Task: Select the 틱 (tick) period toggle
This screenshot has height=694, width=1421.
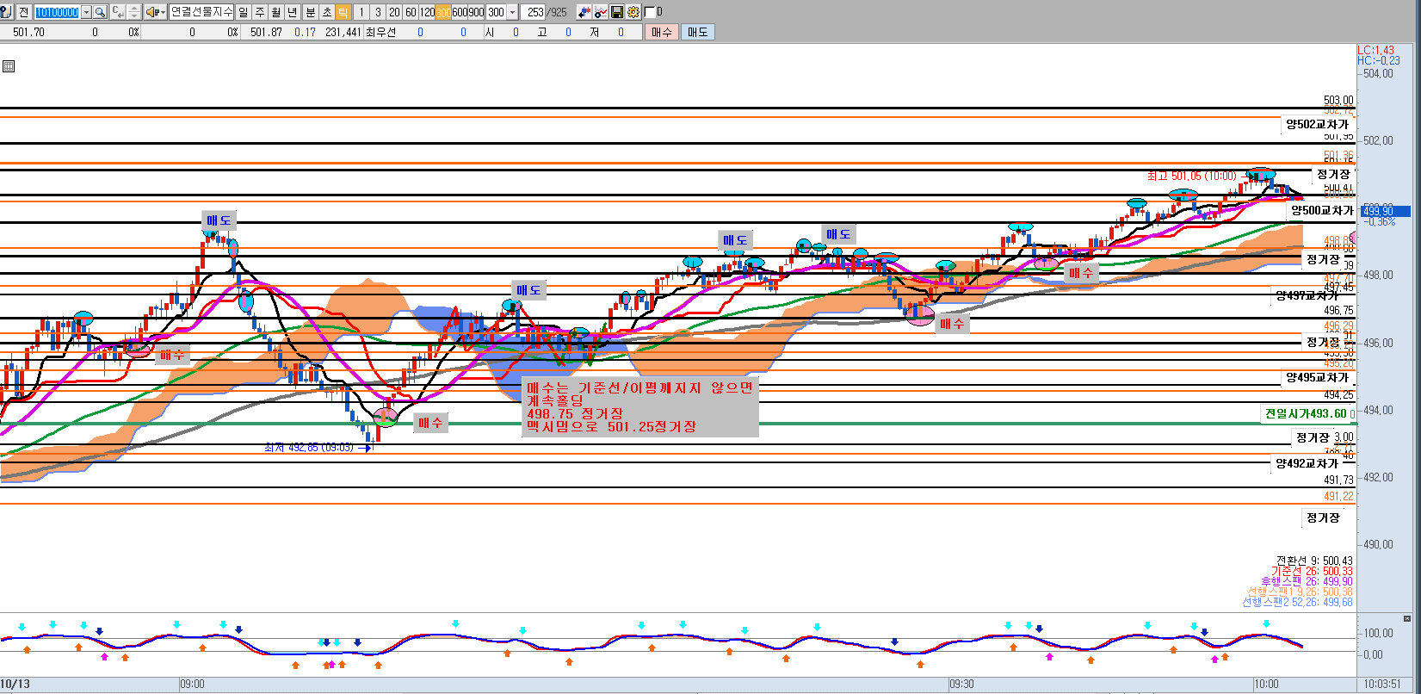Action: tap(343, 12)
